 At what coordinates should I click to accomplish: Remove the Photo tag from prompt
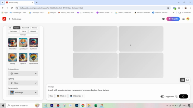pyautogui.click(x=66, y=96)
